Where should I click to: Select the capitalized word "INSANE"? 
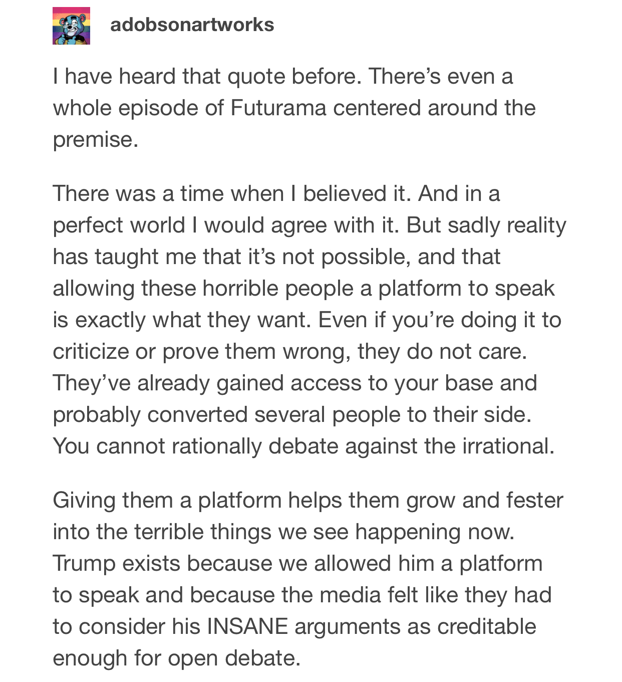click(247, 626)
